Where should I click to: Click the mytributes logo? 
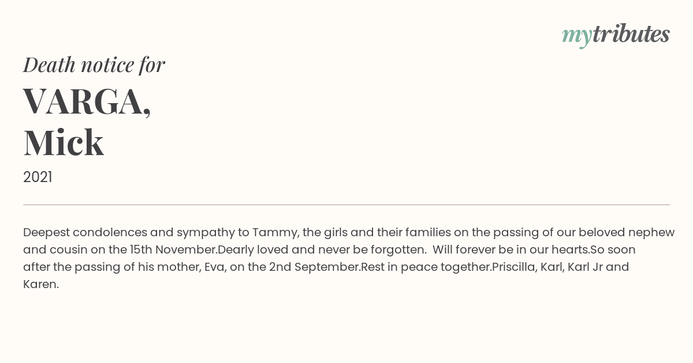point(616,35)
